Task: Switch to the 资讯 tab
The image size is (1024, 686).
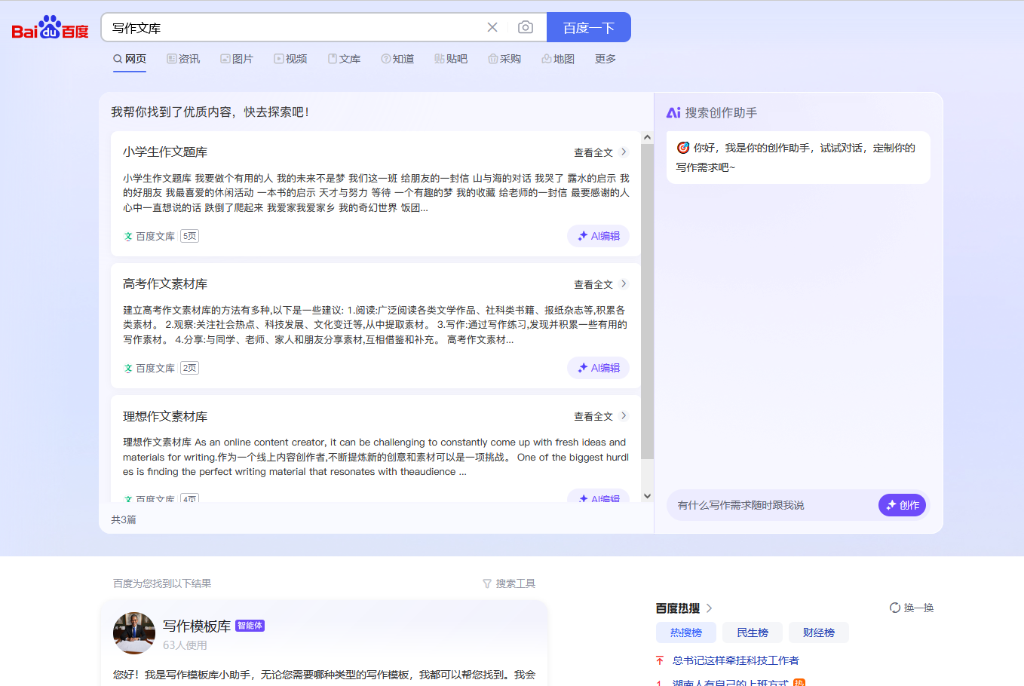Action: coord(183,59)
